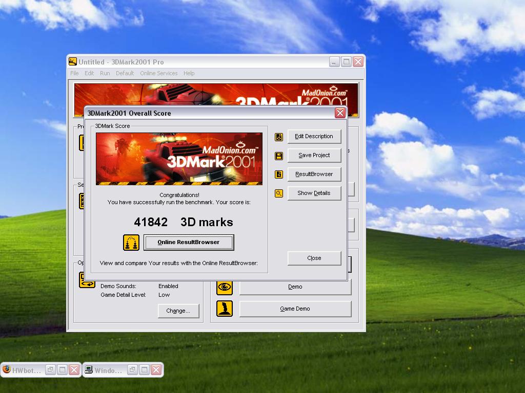
Task: Open the Online Services menu
Action: point(159,73)
